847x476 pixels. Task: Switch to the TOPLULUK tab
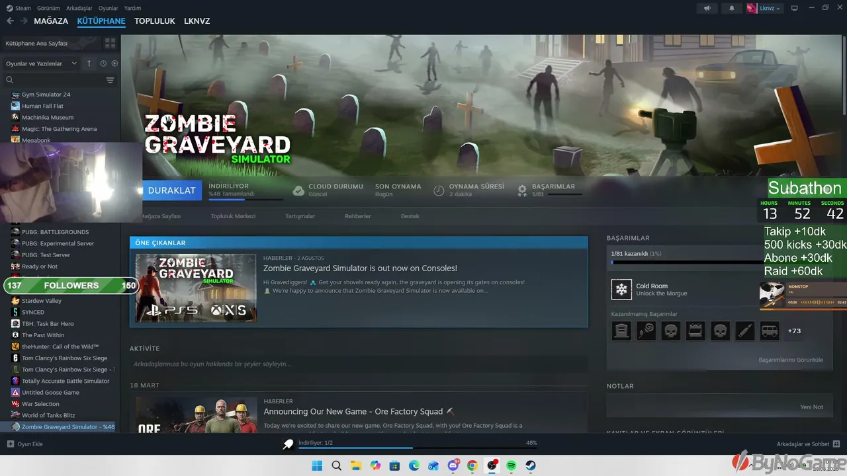[155, 21]
